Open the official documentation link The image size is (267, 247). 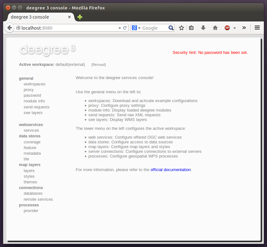click(x=170, y=169)
